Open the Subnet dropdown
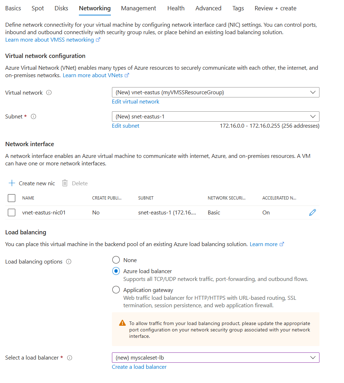Image resolution: width=344 pixels, height=383 pixels. click(313, 116)
